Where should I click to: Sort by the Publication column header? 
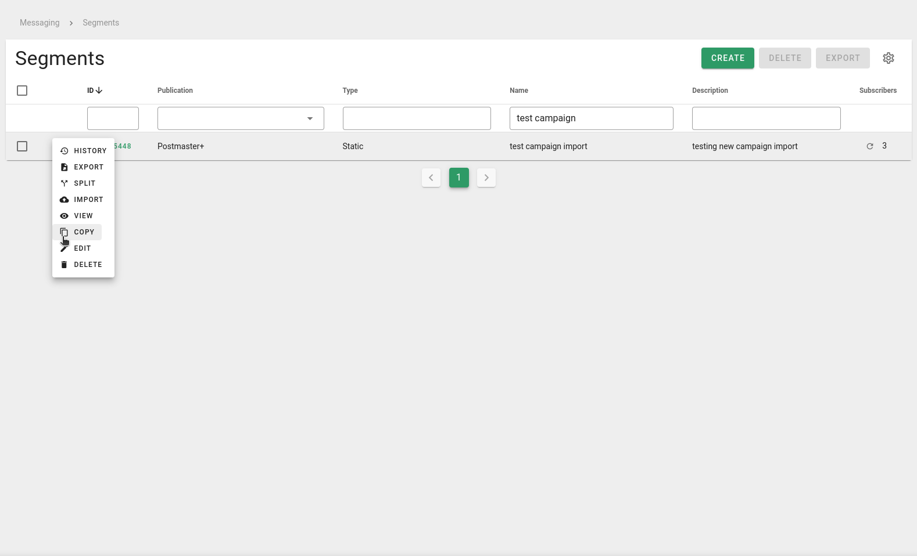(175, 91)
